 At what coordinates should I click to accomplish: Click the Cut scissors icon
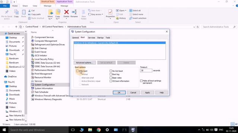pos(29,11)
